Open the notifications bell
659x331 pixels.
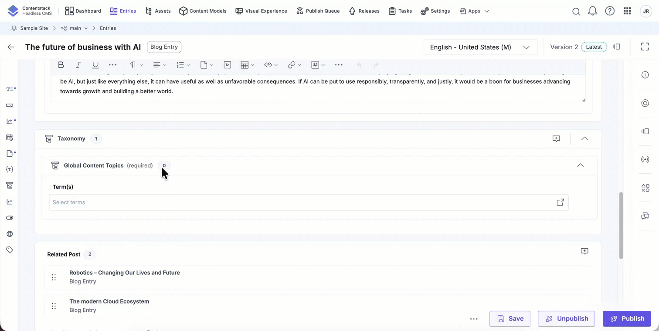click(x=592, y=11)
